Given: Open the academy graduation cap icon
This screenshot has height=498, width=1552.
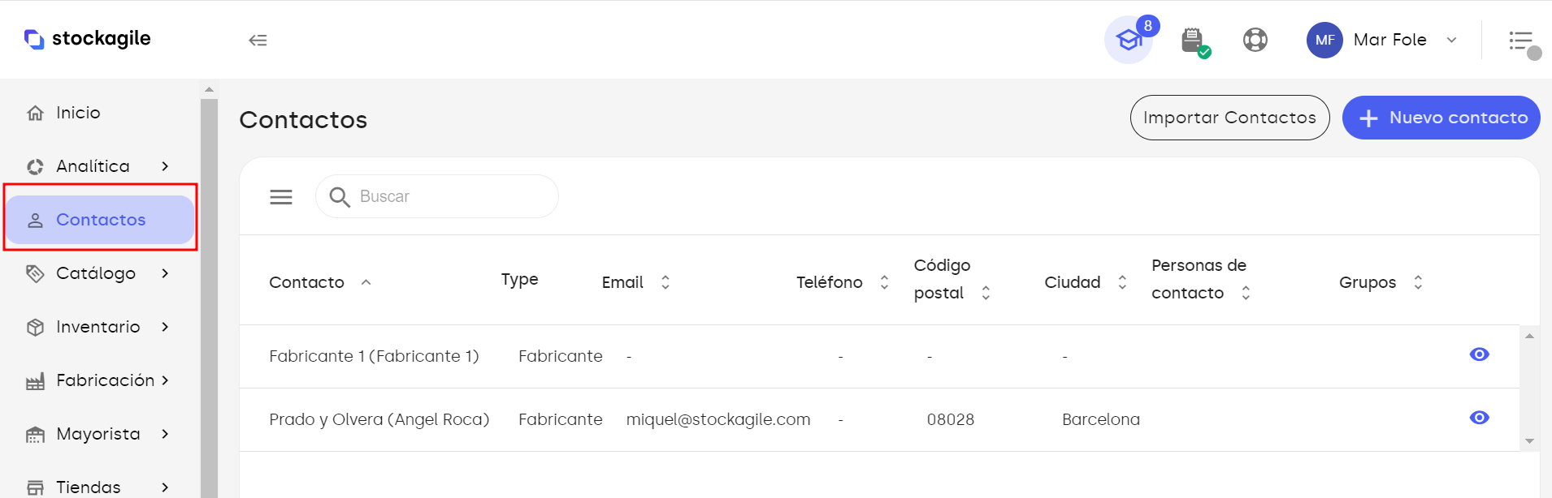Looking at the screenshot, I should point(1129,40).
